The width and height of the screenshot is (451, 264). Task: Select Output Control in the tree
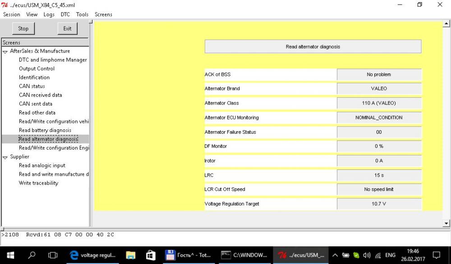(x=37, y=68)
